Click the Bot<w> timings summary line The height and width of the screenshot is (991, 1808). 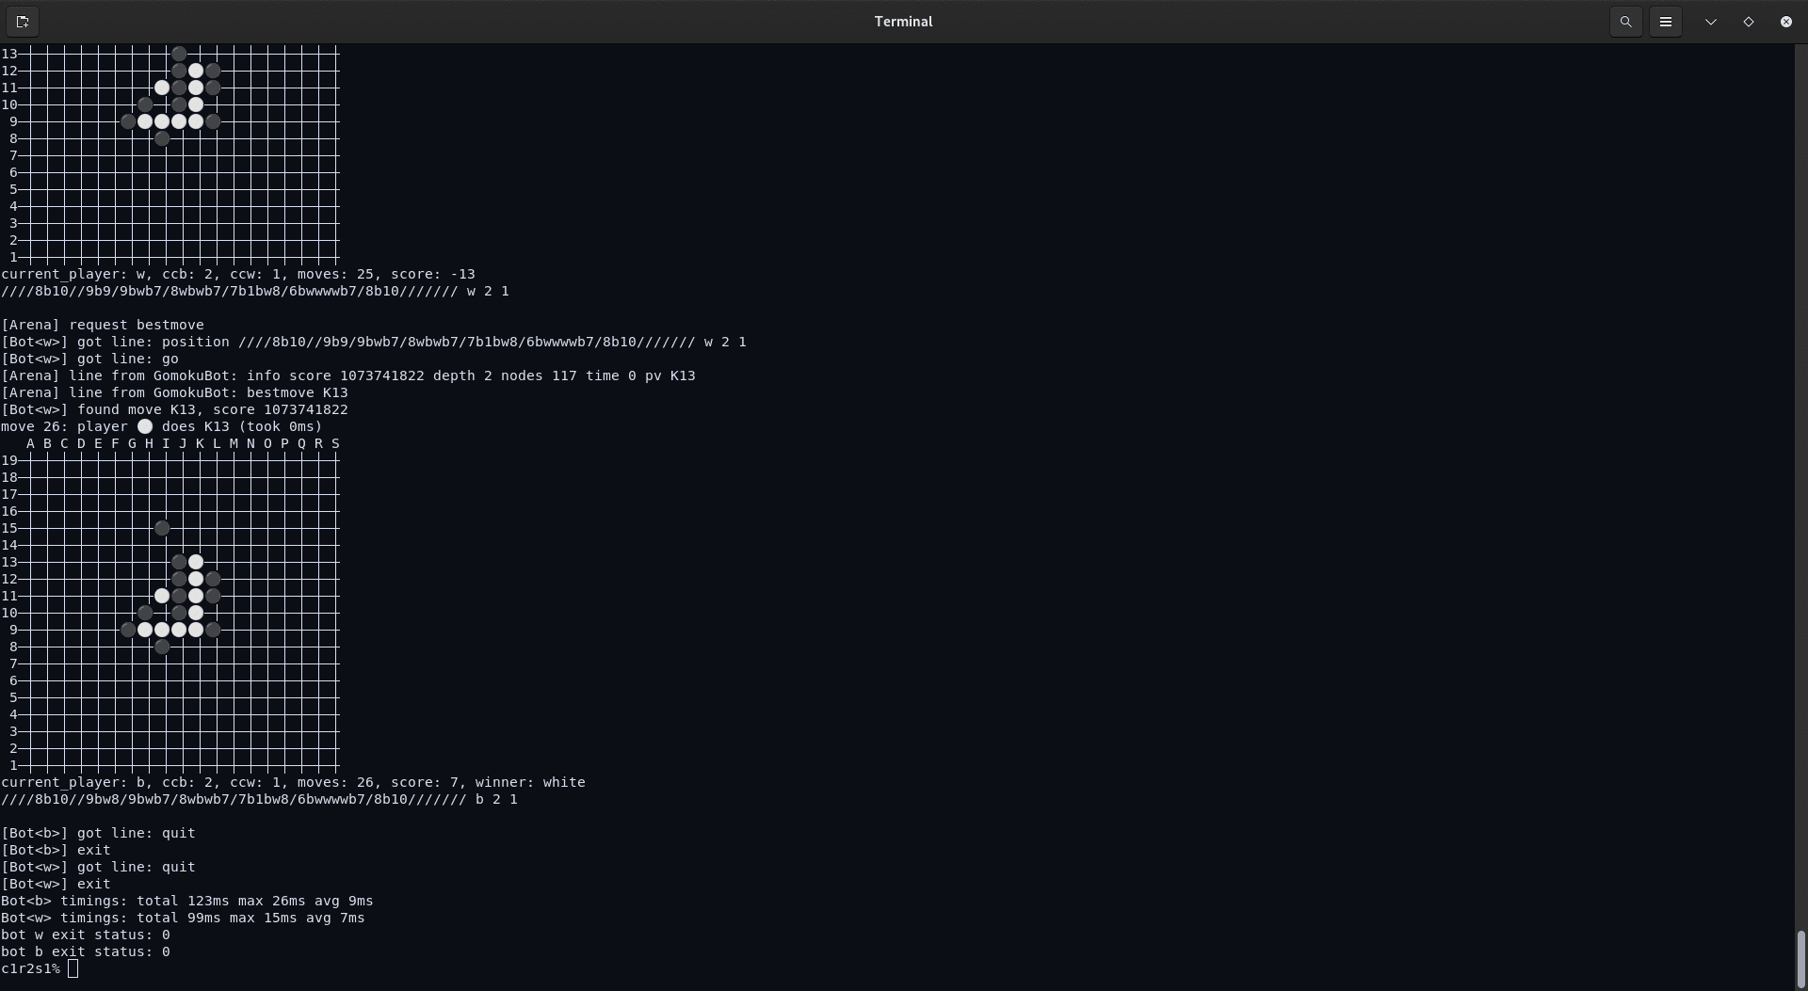click(x=186, y=918)
